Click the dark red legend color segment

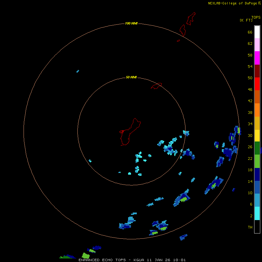coord(257,71)
